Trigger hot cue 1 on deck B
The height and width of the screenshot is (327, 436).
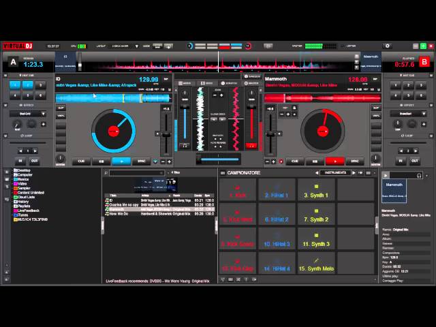(395, 85)
